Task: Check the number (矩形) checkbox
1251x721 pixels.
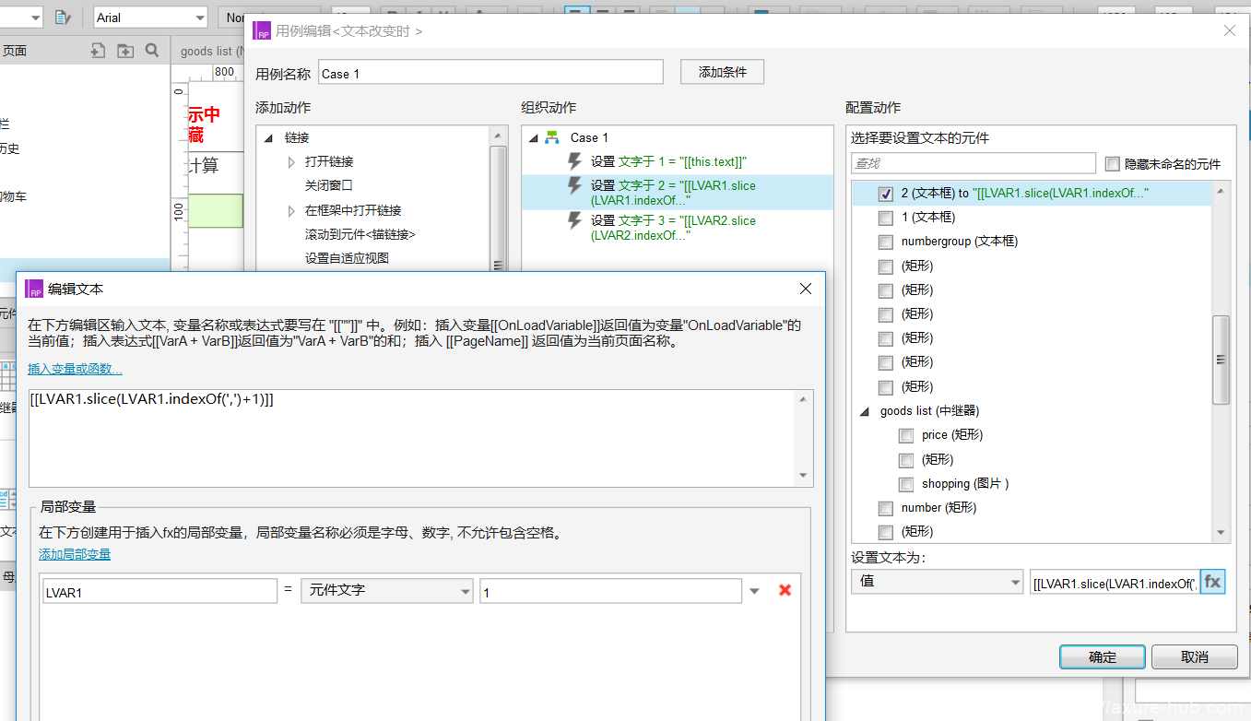Action: (x=886, y=508)
